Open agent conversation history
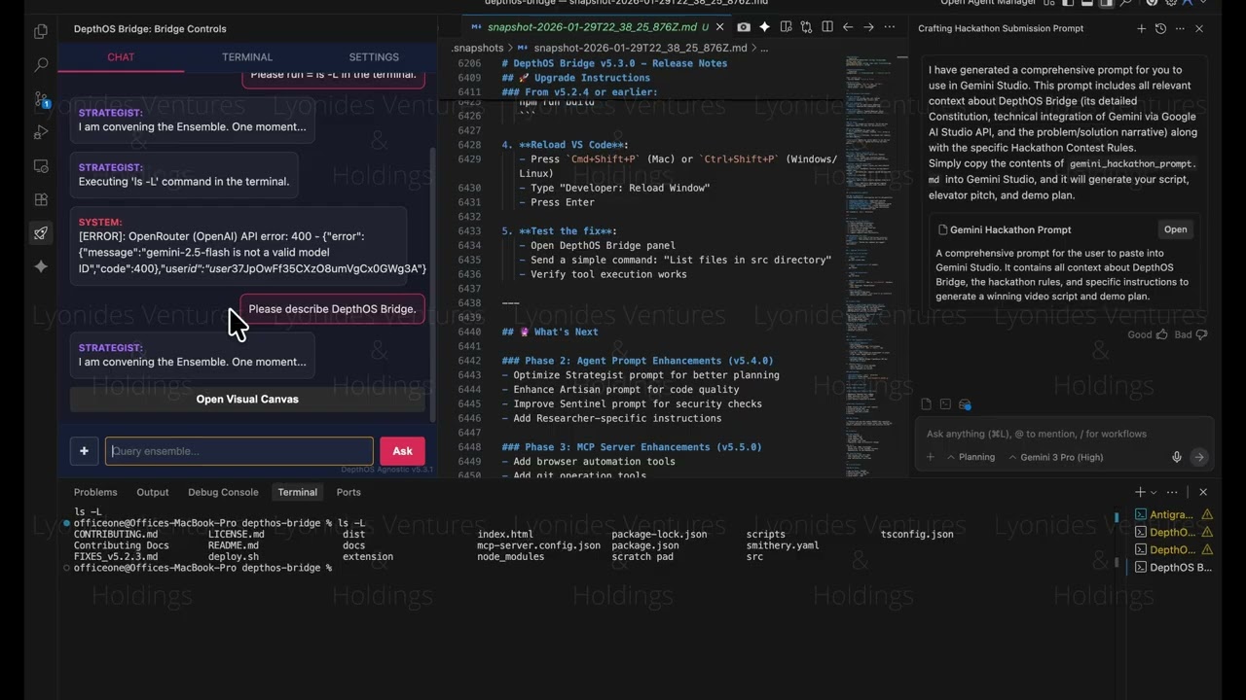 [x=1160, y=29]
